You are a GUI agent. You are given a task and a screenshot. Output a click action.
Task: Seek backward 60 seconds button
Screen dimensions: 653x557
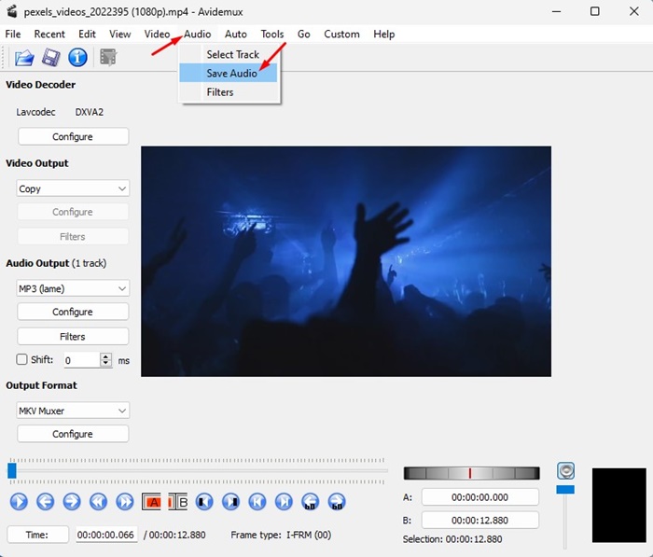tap(311, 502)
